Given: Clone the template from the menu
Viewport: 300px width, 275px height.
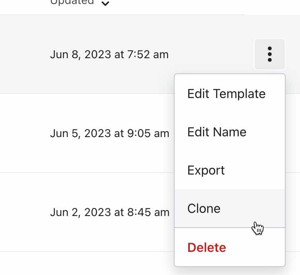Looking at the screenshot, I should [x=204, y=208].
